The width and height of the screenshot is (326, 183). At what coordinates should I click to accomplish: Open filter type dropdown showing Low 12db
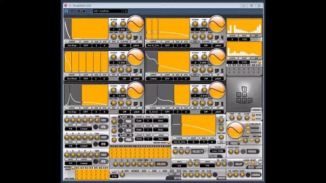(x=218, y=151)
